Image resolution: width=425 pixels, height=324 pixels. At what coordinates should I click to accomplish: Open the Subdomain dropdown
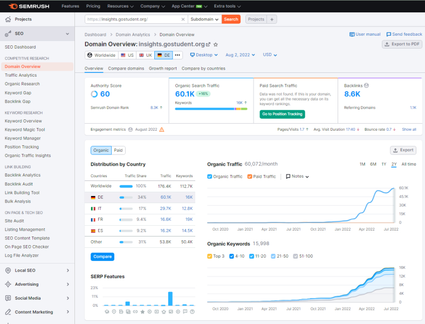[204, 19]
